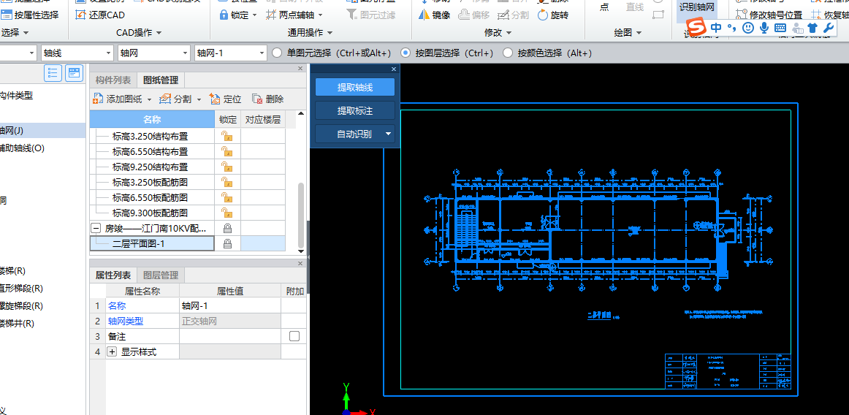Click the 点 draw button
The width and height of the screenshot is (849, 415).
pyautogui.click(x=605, y=7)
